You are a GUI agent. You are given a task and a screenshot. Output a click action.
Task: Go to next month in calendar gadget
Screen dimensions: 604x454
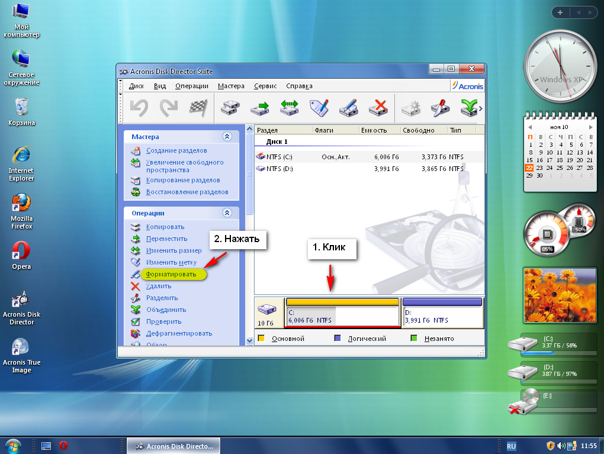coord(590,127)
